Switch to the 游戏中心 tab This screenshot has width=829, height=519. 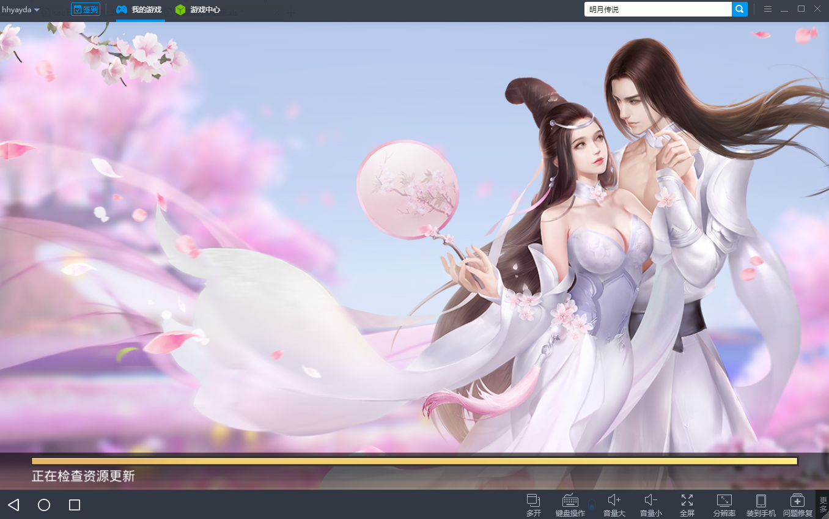[197, 10]
